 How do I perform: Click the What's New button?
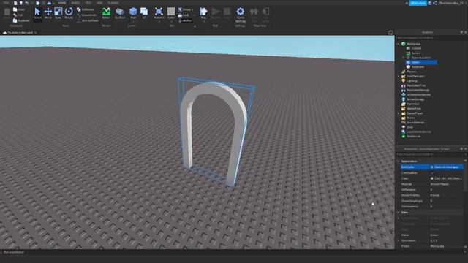[x=418, y=3]
